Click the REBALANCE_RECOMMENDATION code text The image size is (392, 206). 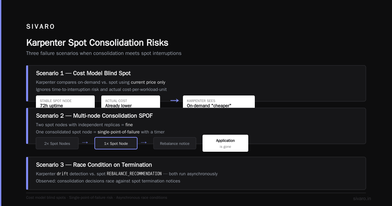(x=134, y=174)
